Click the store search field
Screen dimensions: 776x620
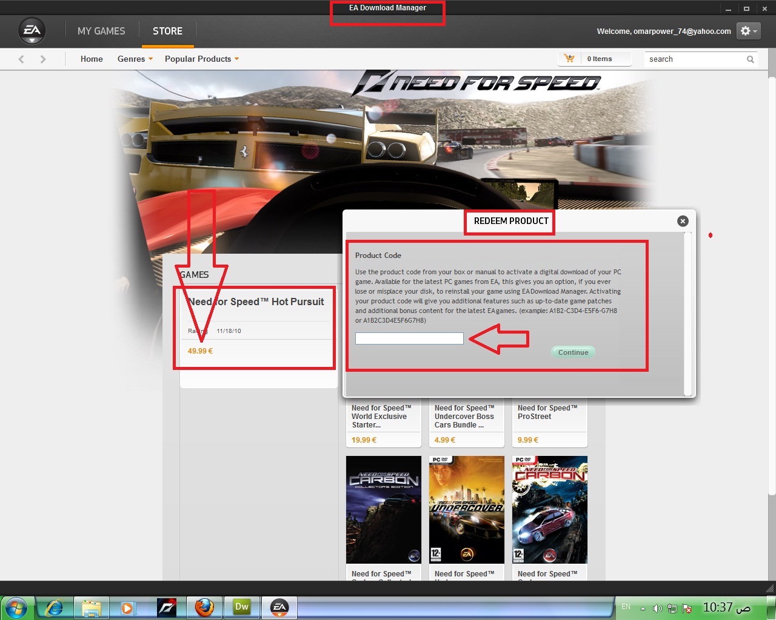(694, 59)
